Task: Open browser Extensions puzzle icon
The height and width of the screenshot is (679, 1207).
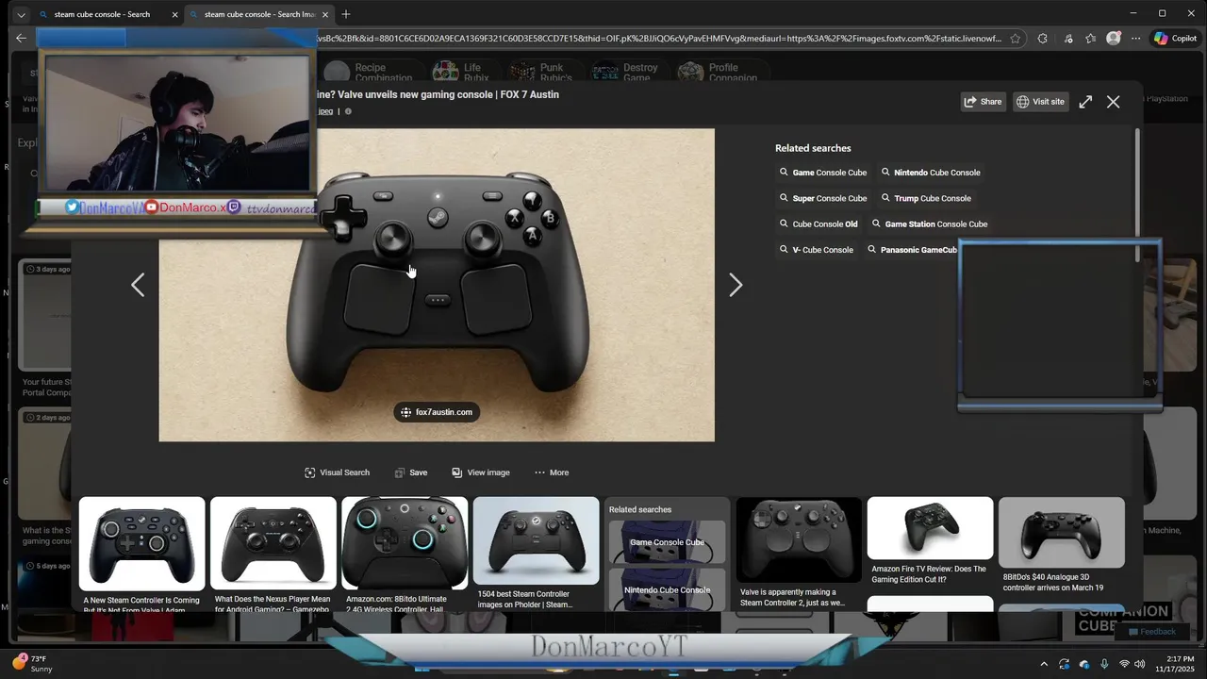Action: (1042, 39)
